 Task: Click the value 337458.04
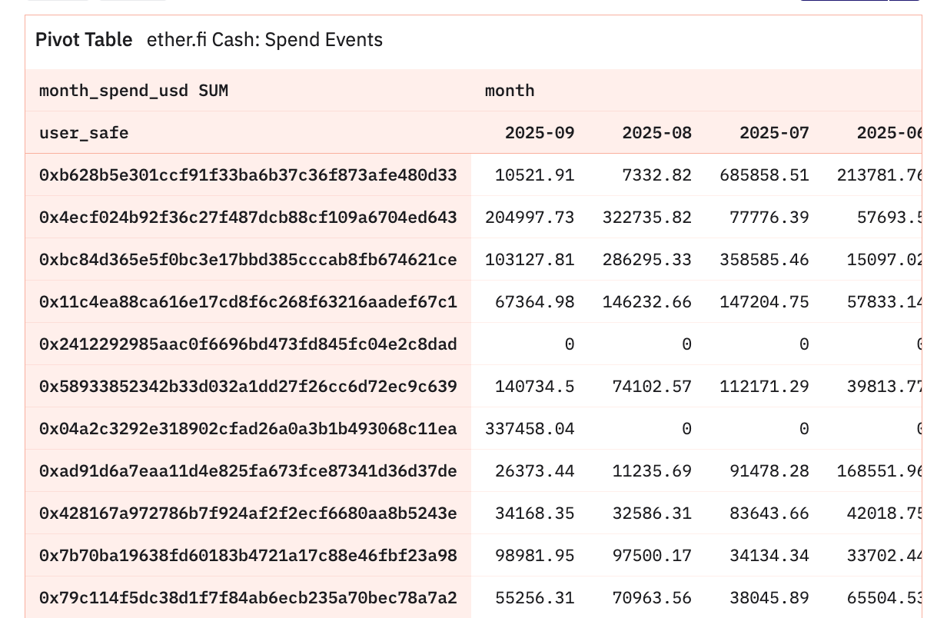coord(530,429)
